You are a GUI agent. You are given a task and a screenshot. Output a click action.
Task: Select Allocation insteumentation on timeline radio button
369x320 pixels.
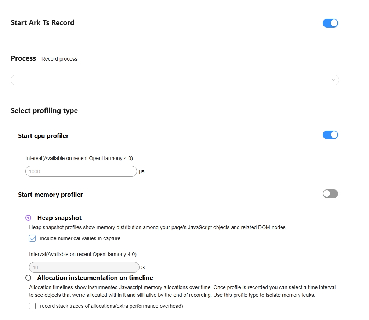[x=28, y=278]
